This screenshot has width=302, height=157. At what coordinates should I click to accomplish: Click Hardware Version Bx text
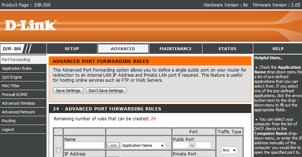click(x=226, y=5)
